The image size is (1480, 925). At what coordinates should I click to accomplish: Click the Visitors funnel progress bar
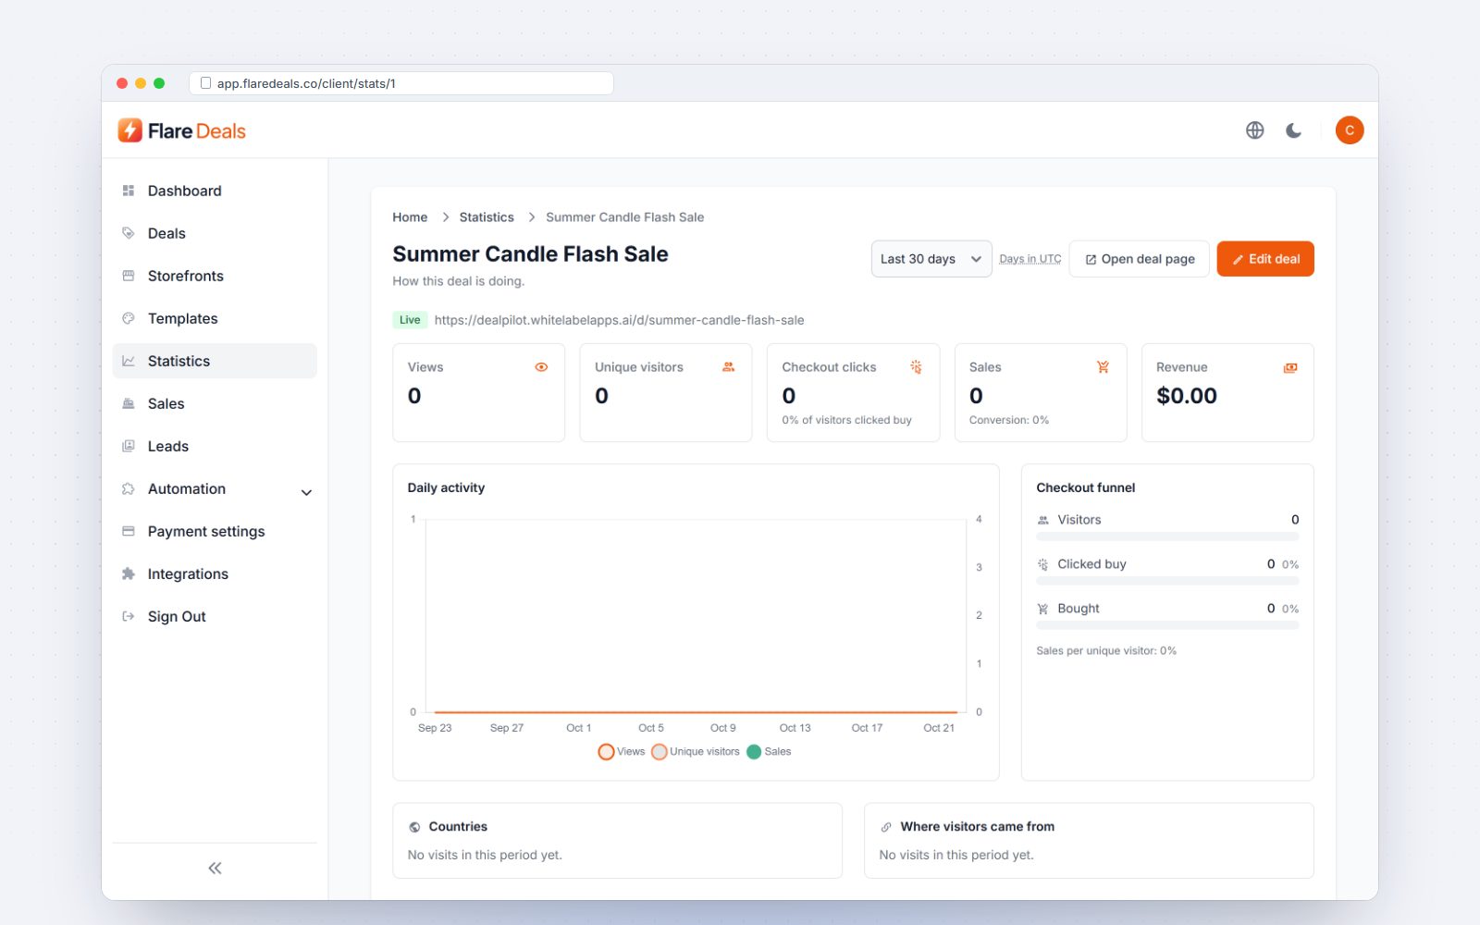pos(1167,536)
